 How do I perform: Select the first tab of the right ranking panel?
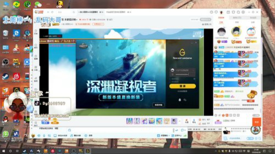pos(221,18)
